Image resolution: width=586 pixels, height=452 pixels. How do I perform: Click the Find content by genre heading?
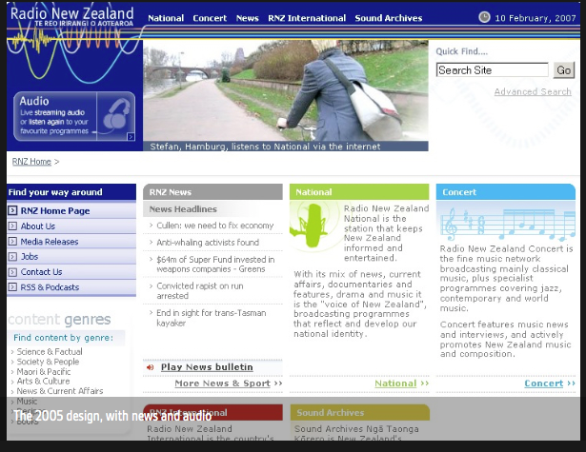point(63,338)
